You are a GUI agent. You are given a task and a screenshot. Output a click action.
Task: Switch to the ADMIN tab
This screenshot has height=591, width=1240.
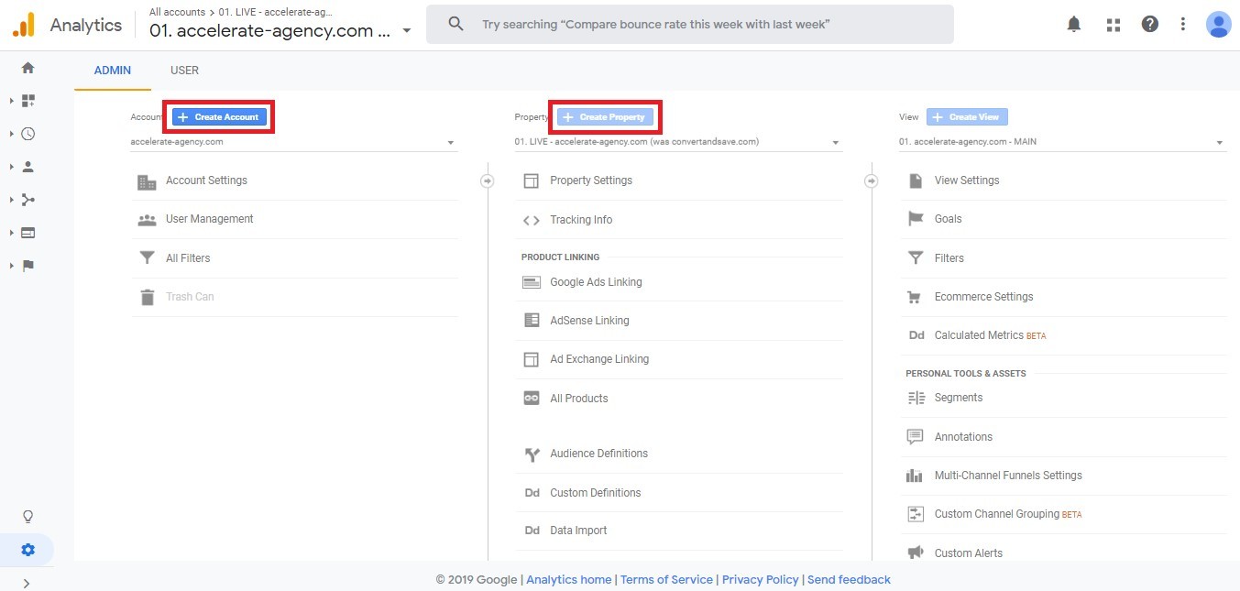coord(113,71)
